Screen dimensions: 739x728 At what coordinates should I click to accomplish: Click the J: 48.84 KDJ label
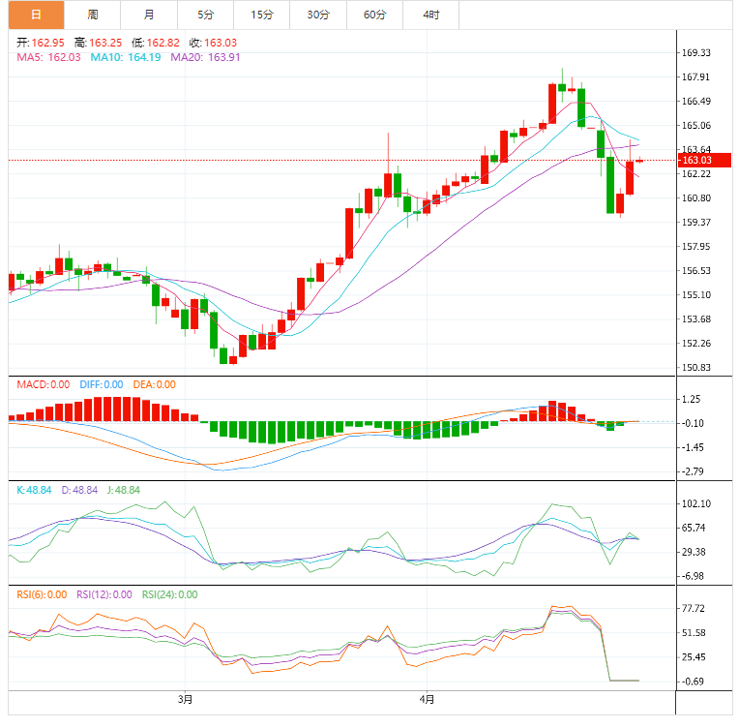coord(124,490)
